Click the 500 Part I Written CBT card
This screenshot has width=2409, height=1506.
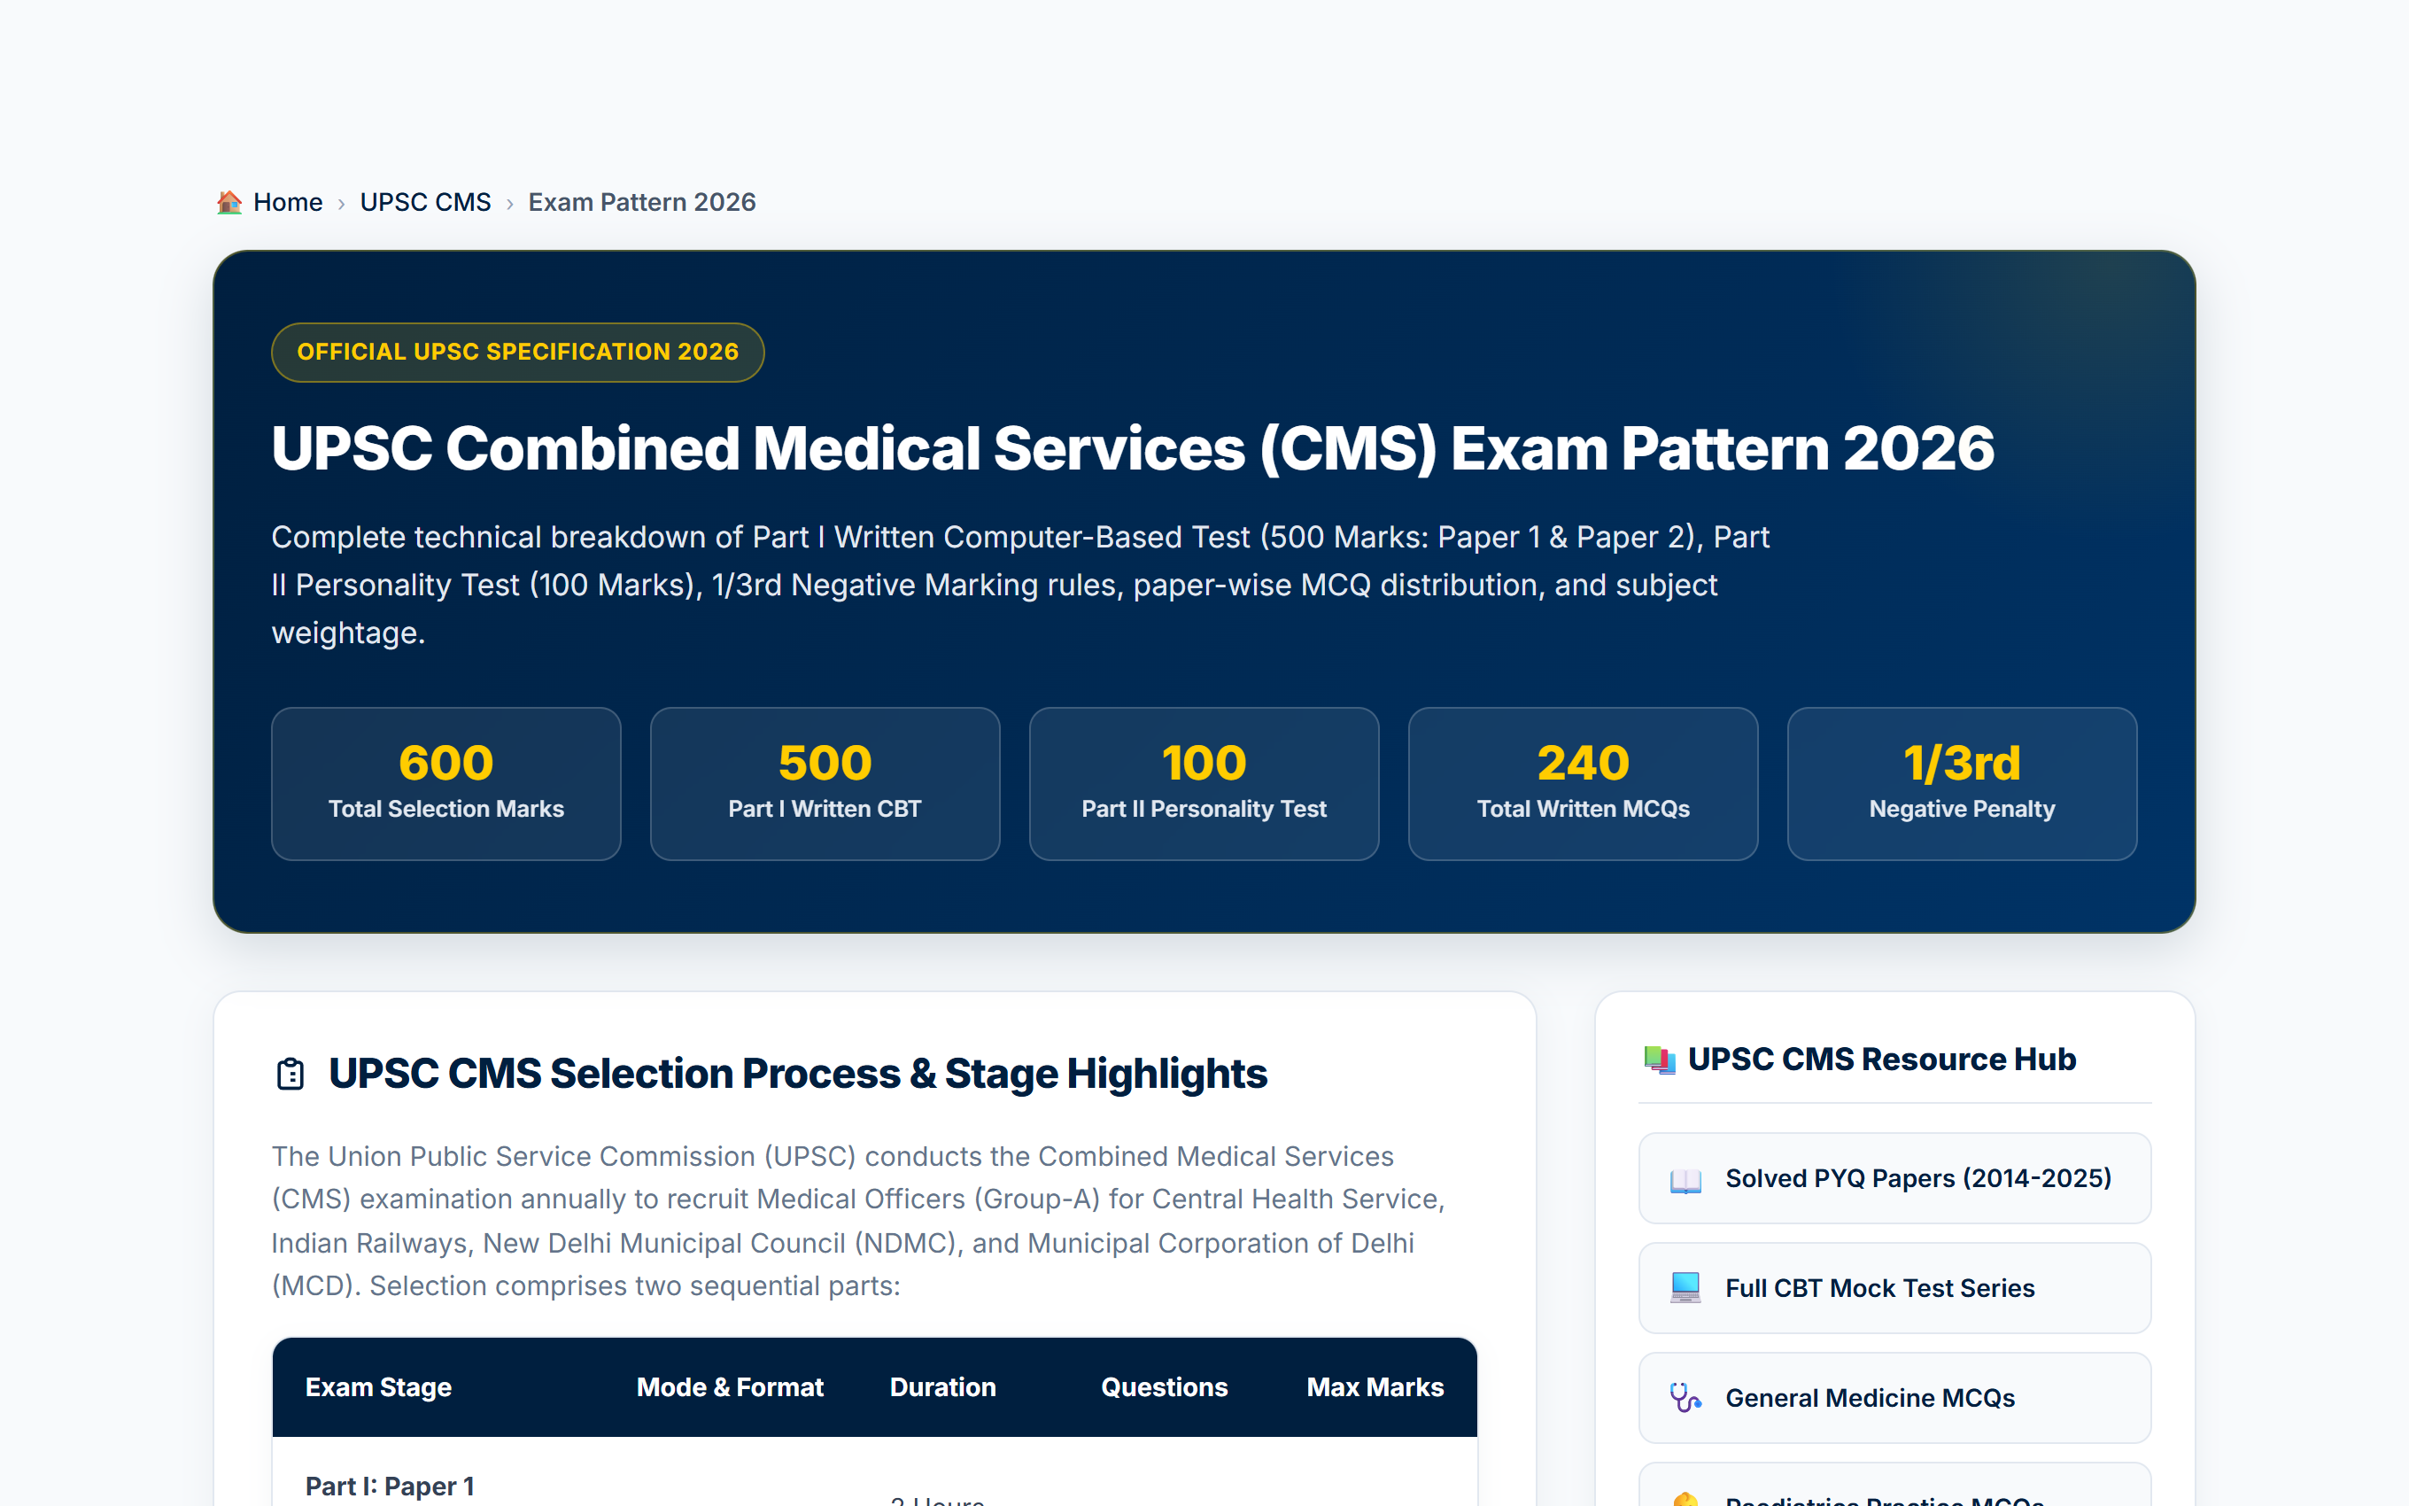[825, 784]
